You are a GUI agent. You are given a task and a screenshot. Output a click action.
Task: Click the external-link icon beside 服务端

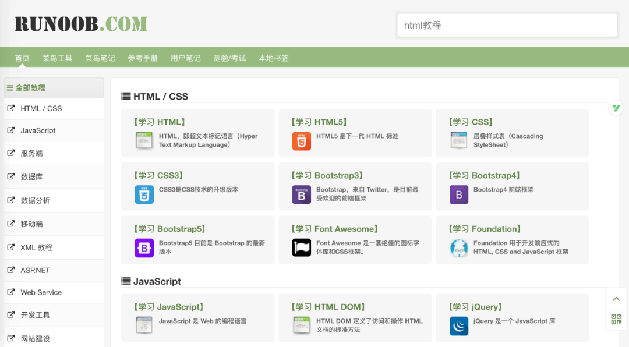[x=11, y=153]
